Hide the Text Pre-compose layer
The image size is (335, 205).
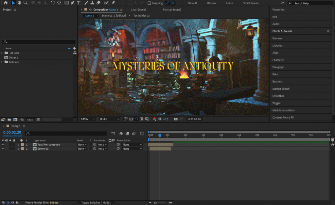coord(3,144)
